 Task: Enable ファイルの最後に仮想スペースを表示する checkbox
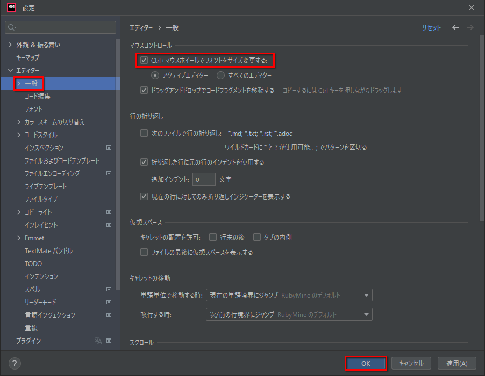pos(144,252)
